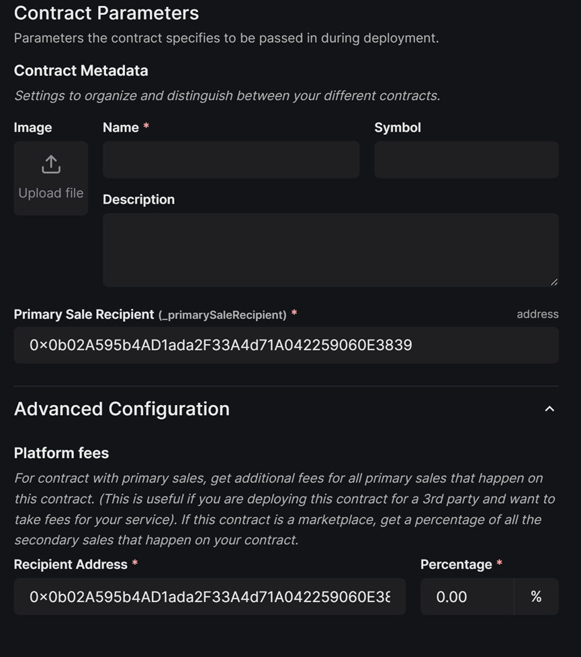Click the upload arrow icon
The height and width of the screenshot is (657, 581).
[51, 164]
